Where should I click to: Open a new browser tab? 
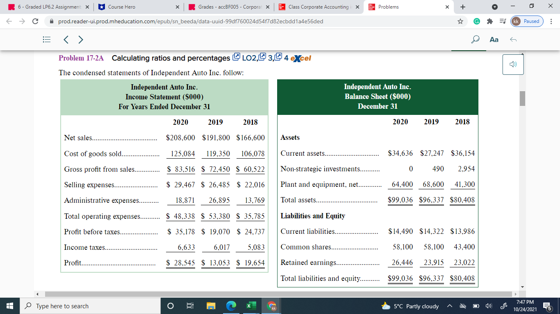point(463,7)
